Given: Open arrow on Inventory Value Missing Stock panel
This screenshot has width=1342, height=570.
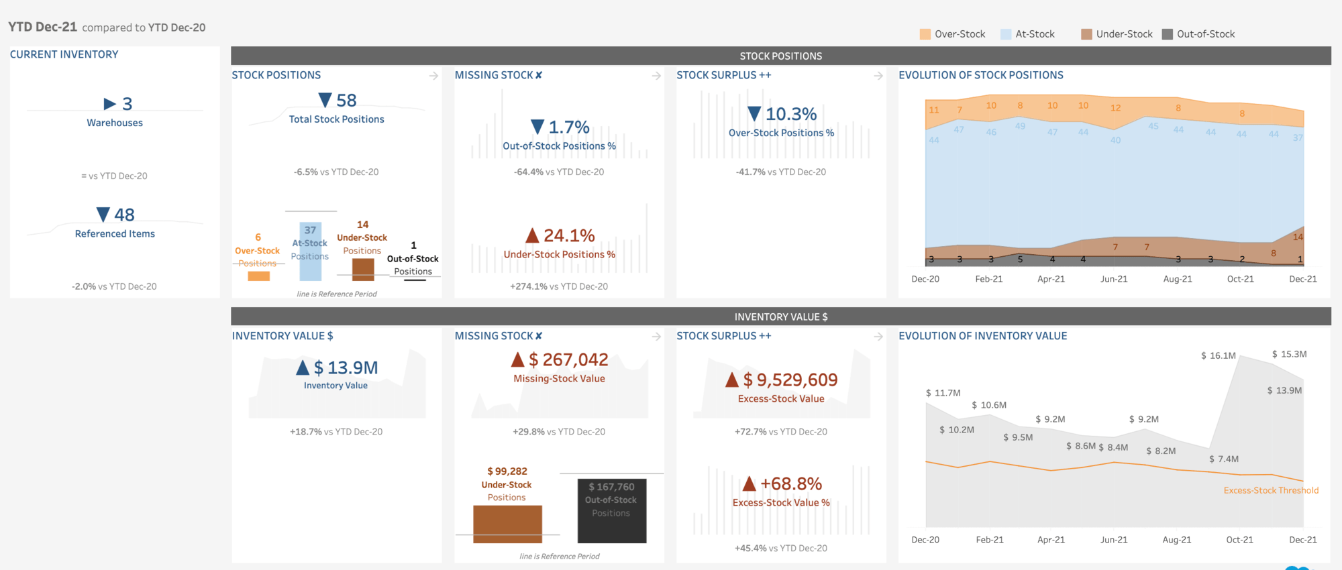Looking at the screenshot, I should click(656, 337).
